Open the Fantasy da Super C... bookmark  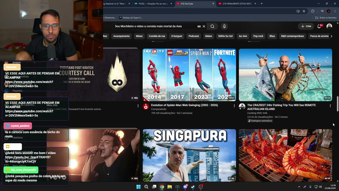point(131,18)
